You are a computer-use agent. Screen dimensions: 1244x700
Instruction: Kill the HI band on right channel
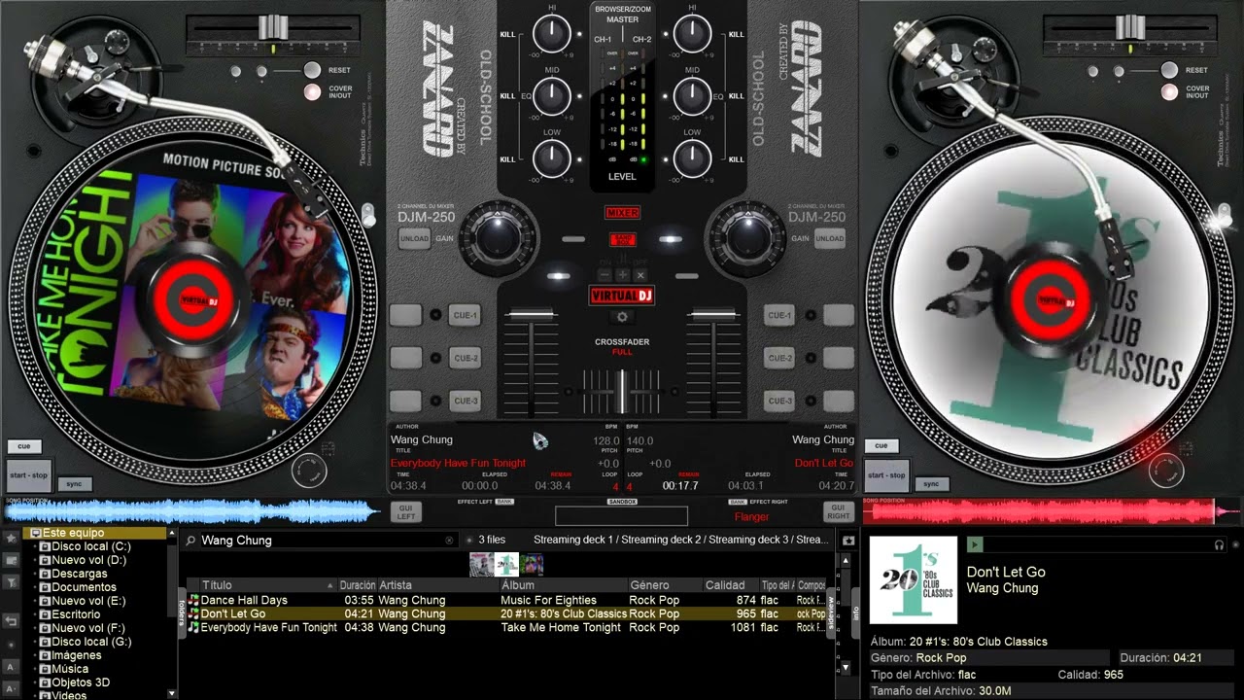pos(737,34)
